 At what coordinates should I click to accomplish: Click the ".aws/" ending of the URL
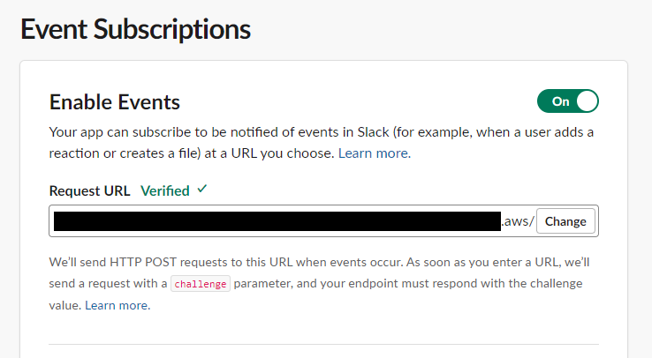coord(518,221)
